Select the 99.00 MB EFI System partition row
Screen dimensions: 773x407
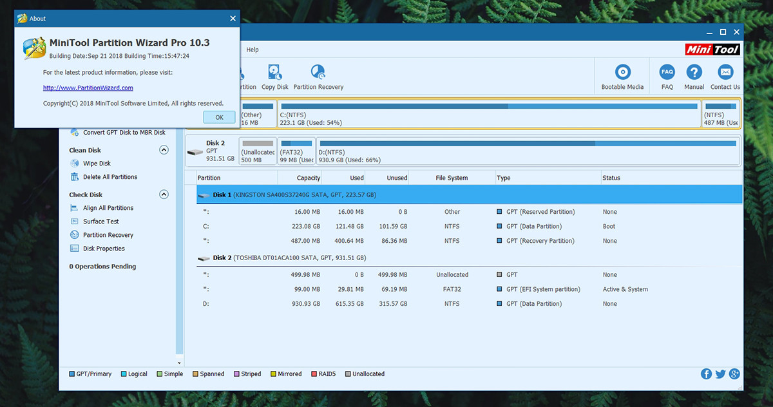(x=470, y=289)
